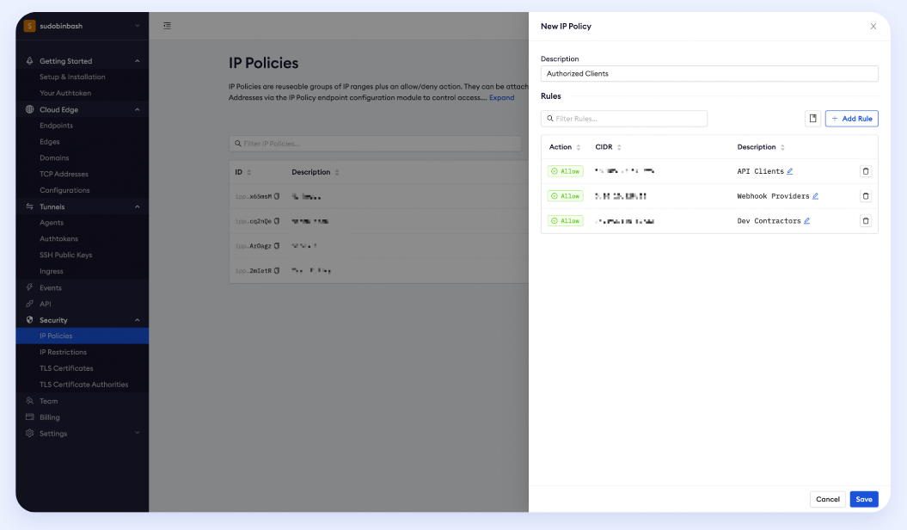Click the Getting Started rocket icon
This screenshot has width=907, height=530.
click(x=29, y=61)
